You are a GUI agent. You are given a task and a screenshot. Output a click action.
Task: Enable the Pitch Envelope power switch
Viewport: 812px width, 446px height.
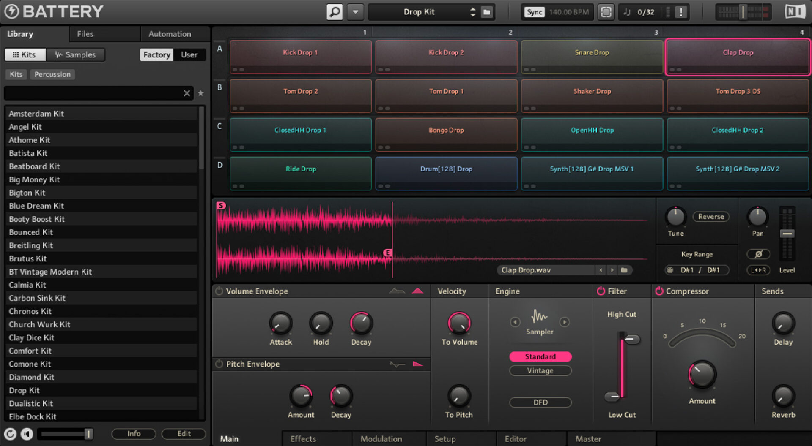tap(219, 364)
